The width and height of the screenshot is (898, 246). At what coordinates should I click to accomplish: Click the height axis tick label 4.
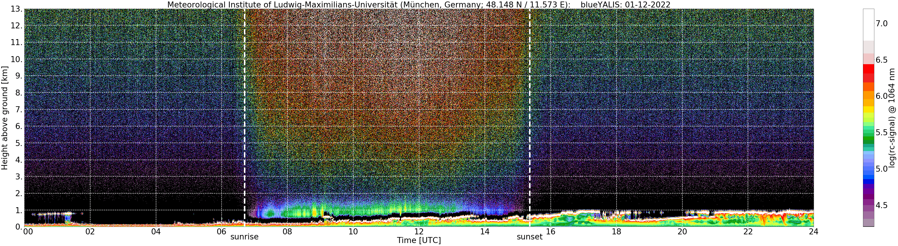[19, 160]
